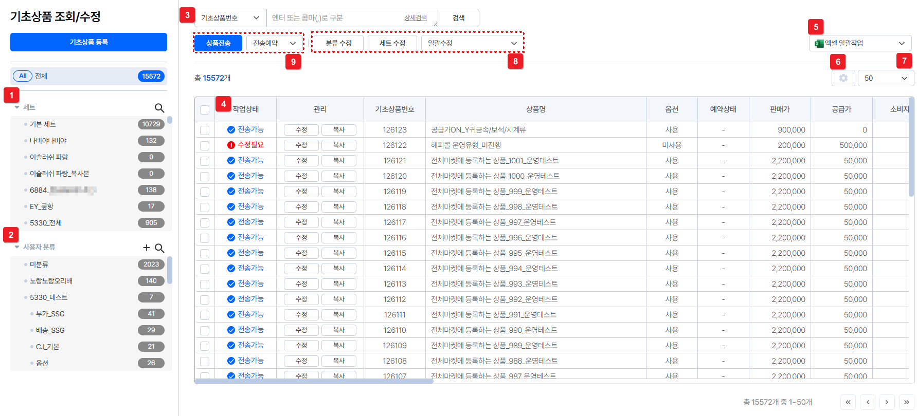Go to the next page arrow
This screenshot has height=416, width=917.
pyautogui.click(x=887, y=402)
